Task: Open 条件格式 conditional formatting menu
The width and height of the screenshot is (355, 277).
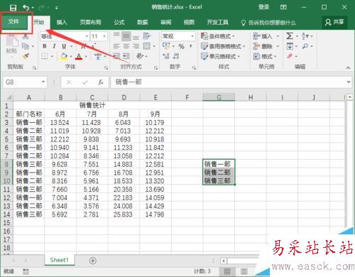Action: click(x=217, y=36)
